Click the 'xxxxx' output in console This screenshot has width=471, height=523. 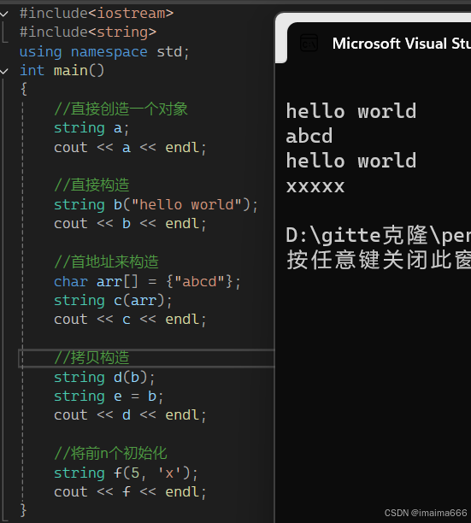pyautogui.click(x=315, y=186)
